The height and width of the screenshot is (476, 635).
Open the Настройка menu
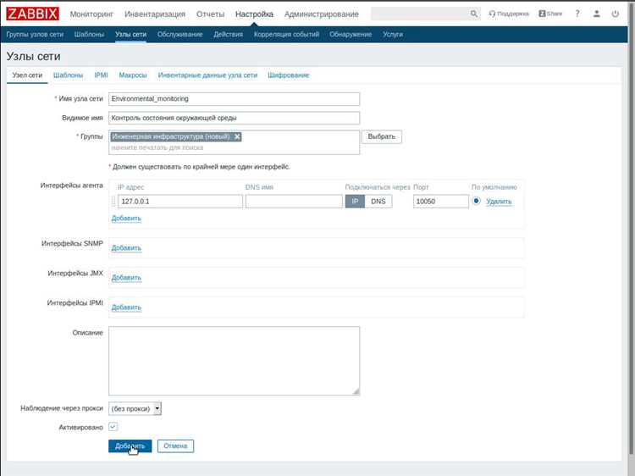pyautogui.click(x=254, y=14)
